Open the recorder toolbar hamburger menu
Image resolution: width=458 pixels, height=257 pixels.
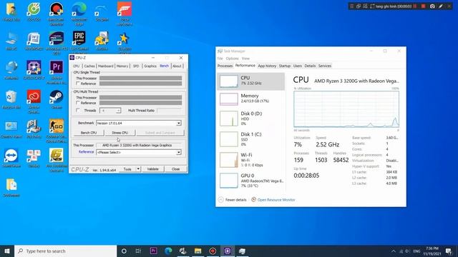351,6
